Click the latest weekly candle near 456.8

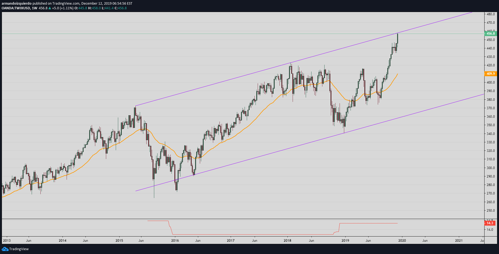pyautogui.click(x=397, y=38)
